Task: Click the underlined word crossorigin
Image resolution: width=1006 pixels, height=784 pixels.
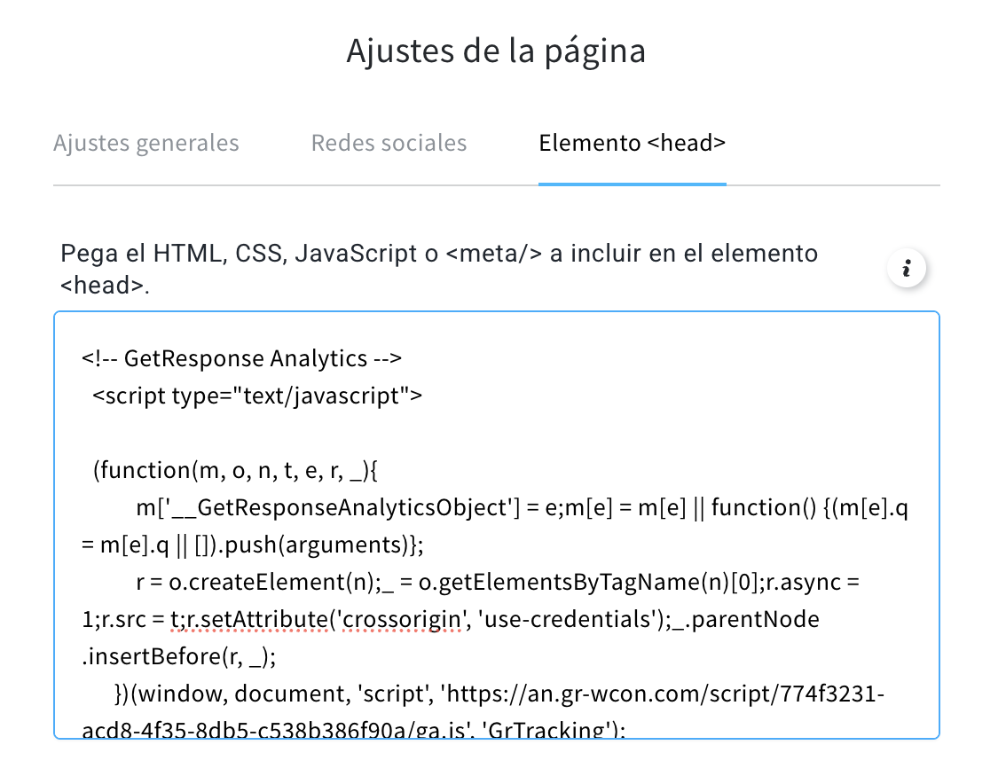Action: 402,619
